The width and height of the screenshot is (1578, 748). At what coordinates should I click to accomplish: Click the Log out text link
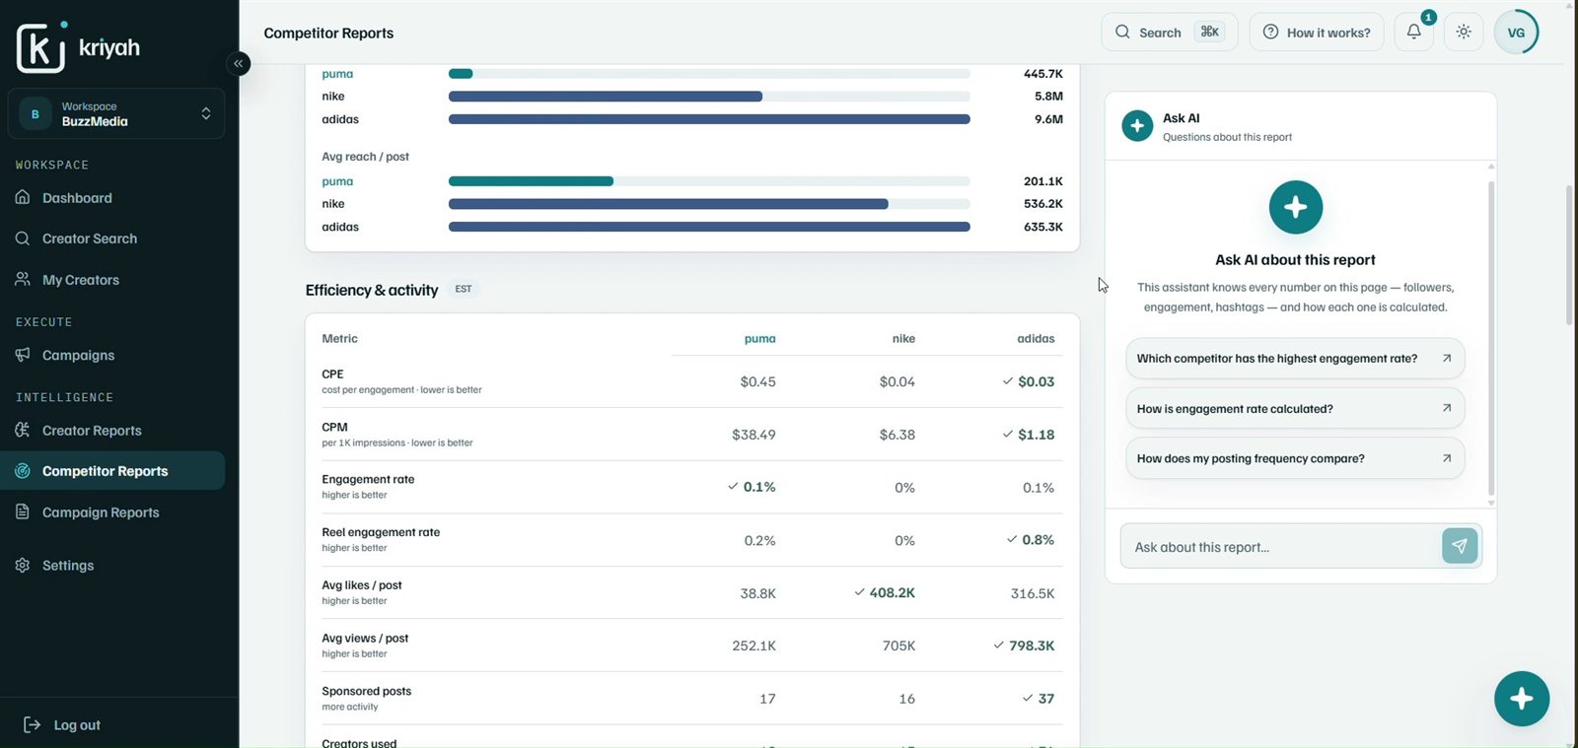pos(77,725)
